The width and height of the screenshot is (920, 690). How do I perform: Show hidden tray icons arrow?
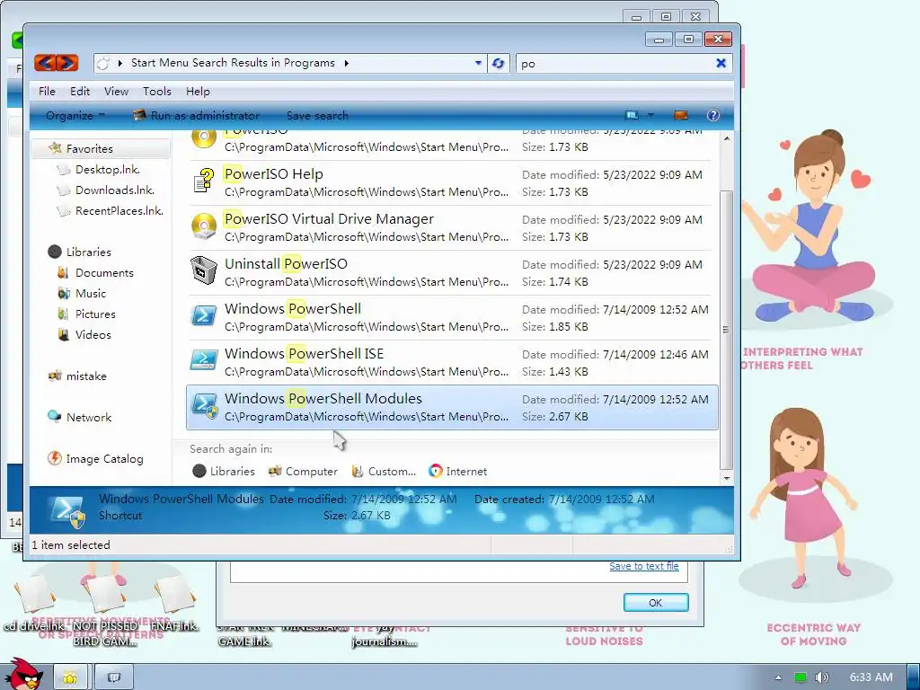click(778, 677)
